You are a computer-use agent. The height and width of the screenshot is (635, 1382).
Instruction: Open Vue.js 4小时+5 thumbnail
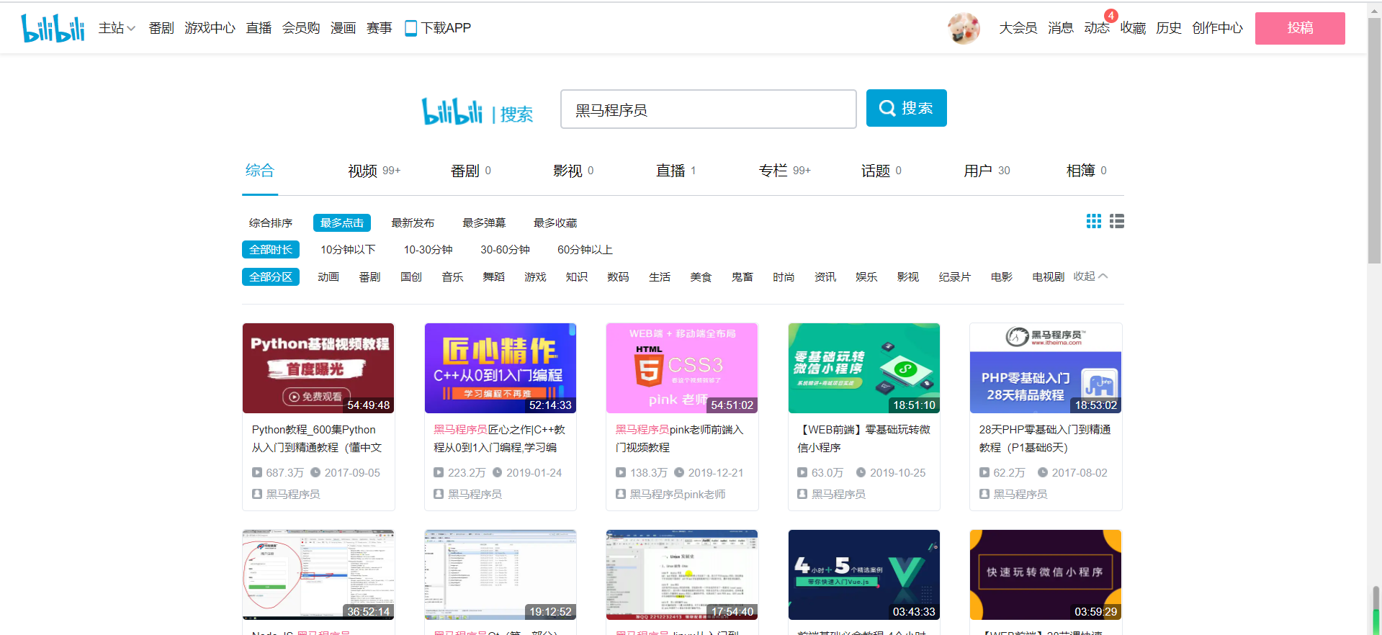[x=864, y=575]
